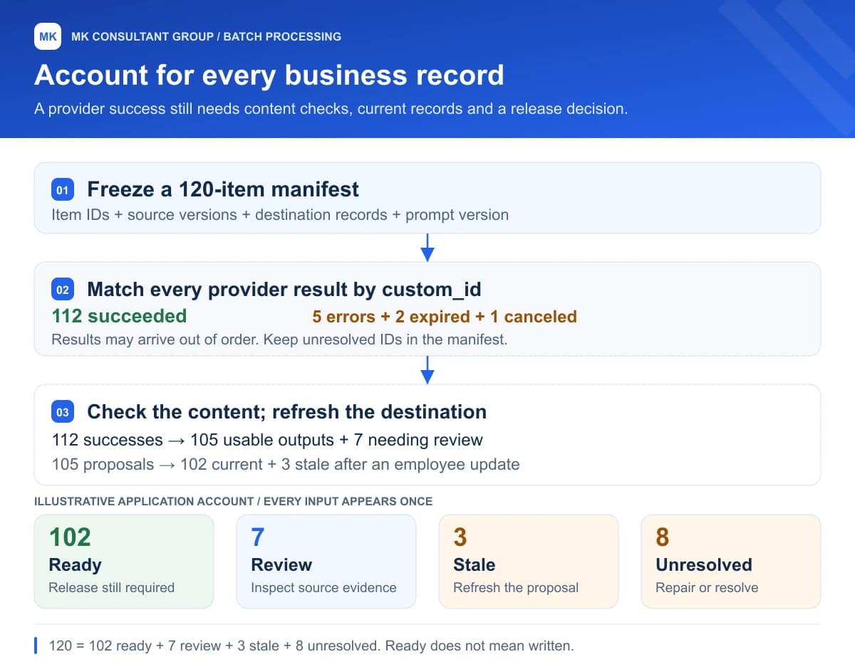Click "Freeze a 120-item manifest" heading

click(223, 189)
